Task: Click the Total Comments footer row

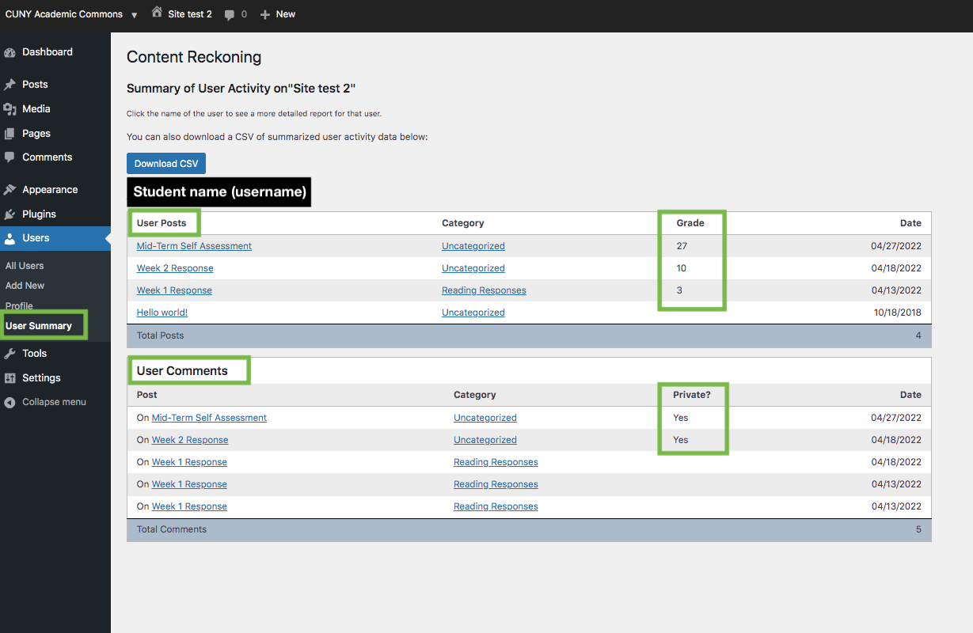Action: pos(529,529)
